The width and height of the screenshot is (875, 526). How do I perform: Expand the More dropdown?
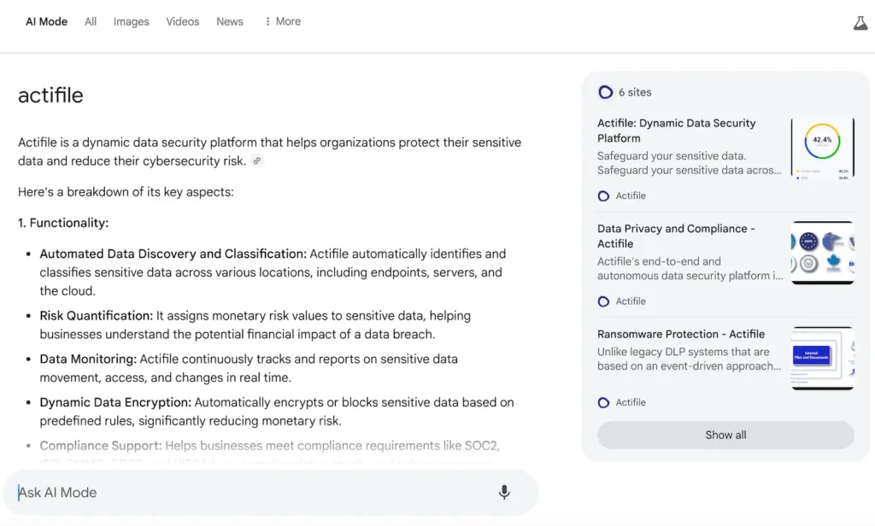(x=283, y=21)
